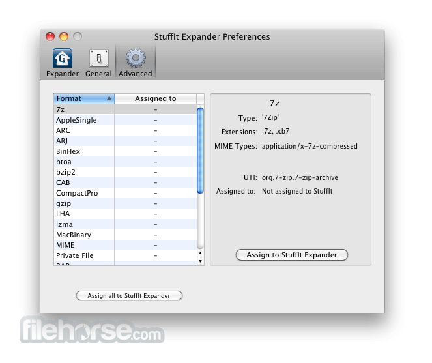Image resolution: width=432 pixels, height=363 pixels.
Task: Click the Assigned to column header
Action: pos(155,98)
